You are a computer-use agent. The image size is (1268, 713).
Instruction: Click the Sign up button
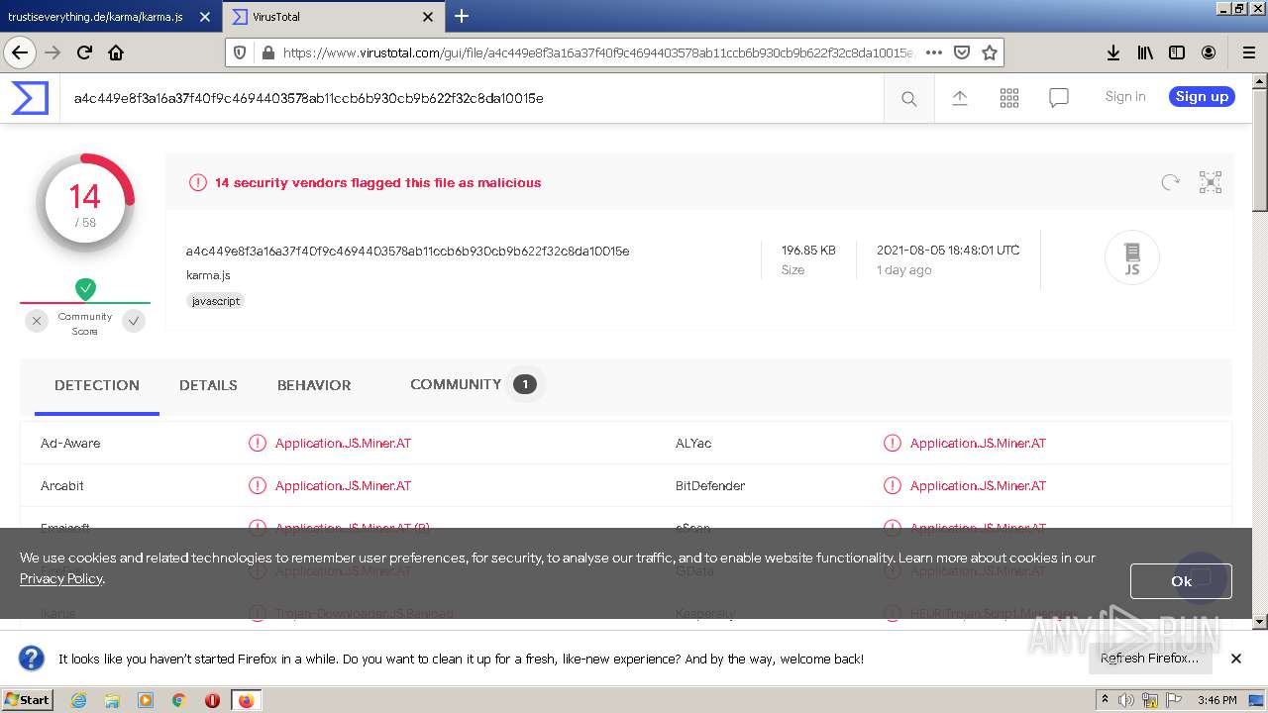pos(1202,96)
